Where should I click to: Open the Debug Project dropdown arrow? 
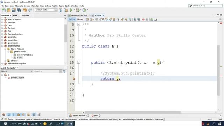(x=81, y=10)
